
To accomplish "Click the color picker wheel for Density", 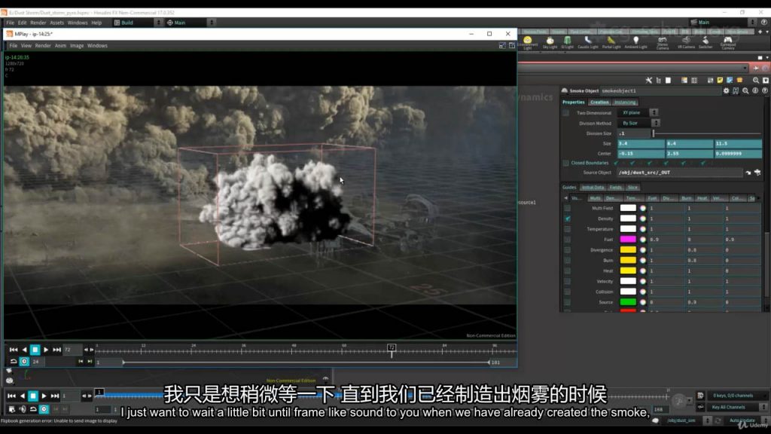I will 643,219.
